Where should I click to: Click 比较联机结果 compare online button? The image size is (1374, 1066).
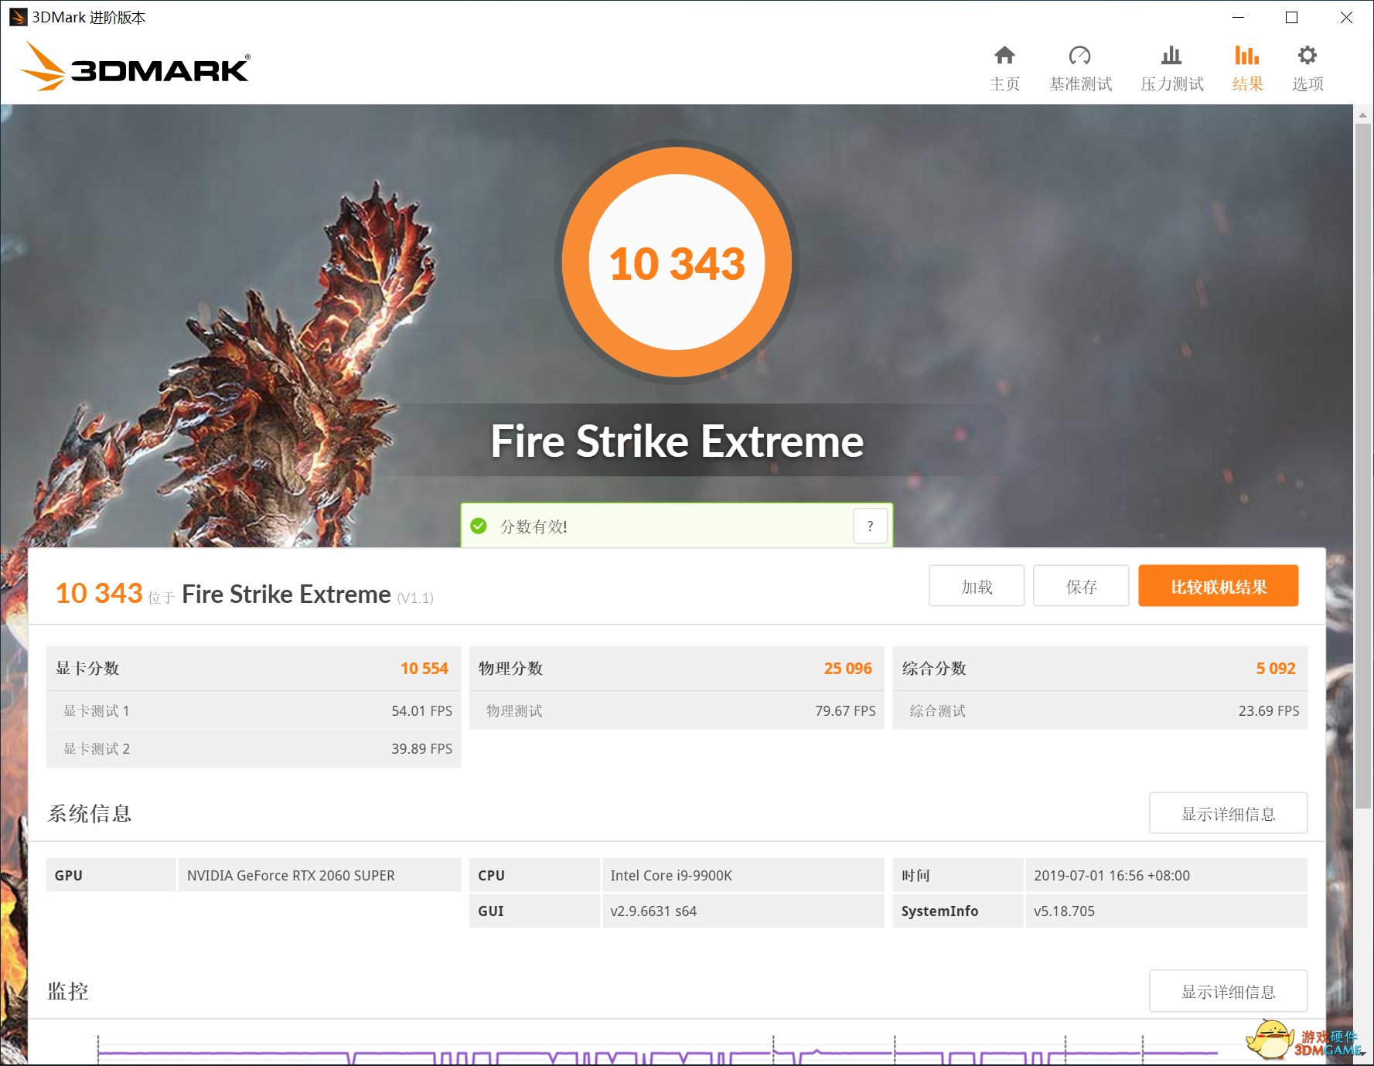point(1219,586)
